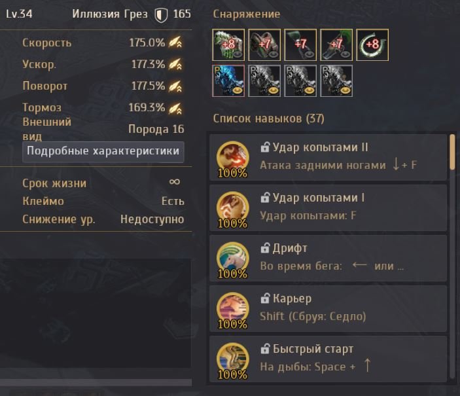
Task: Open the Дрифт skill icon
Action: click(x=233, y=258)
